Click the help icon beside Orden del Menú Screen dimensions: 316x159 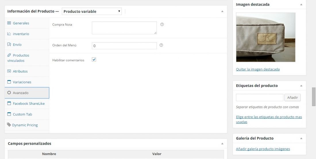pos(161,45)
